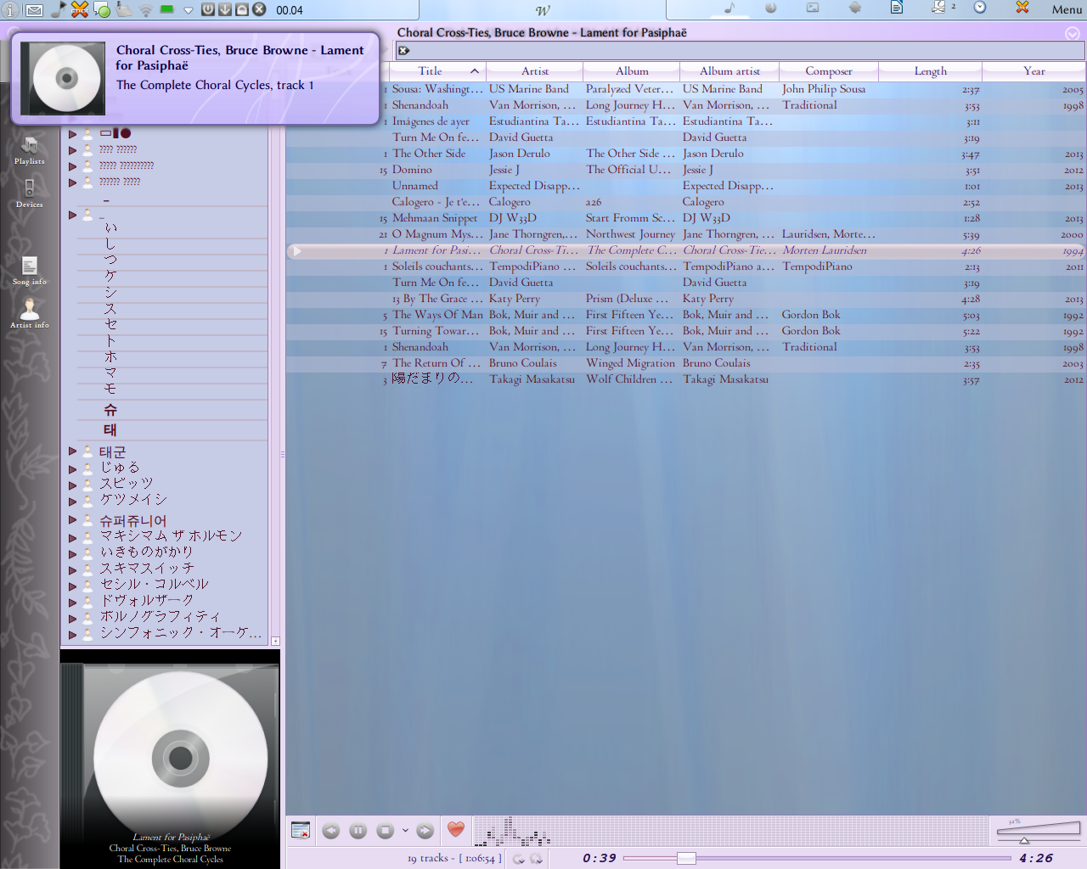Toggle the analyzer visualization bar
Viewport: 1087px width, 869px height.
730,831
